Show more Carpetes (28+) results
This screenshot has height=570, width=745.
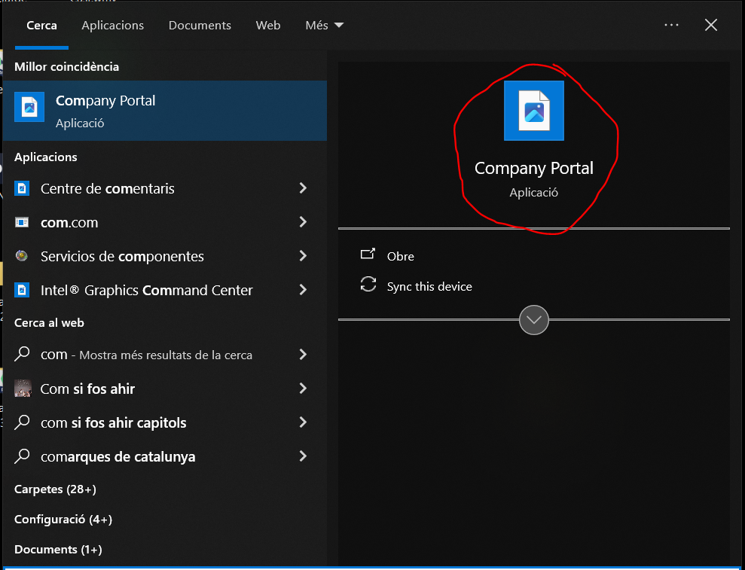[56, 489]
